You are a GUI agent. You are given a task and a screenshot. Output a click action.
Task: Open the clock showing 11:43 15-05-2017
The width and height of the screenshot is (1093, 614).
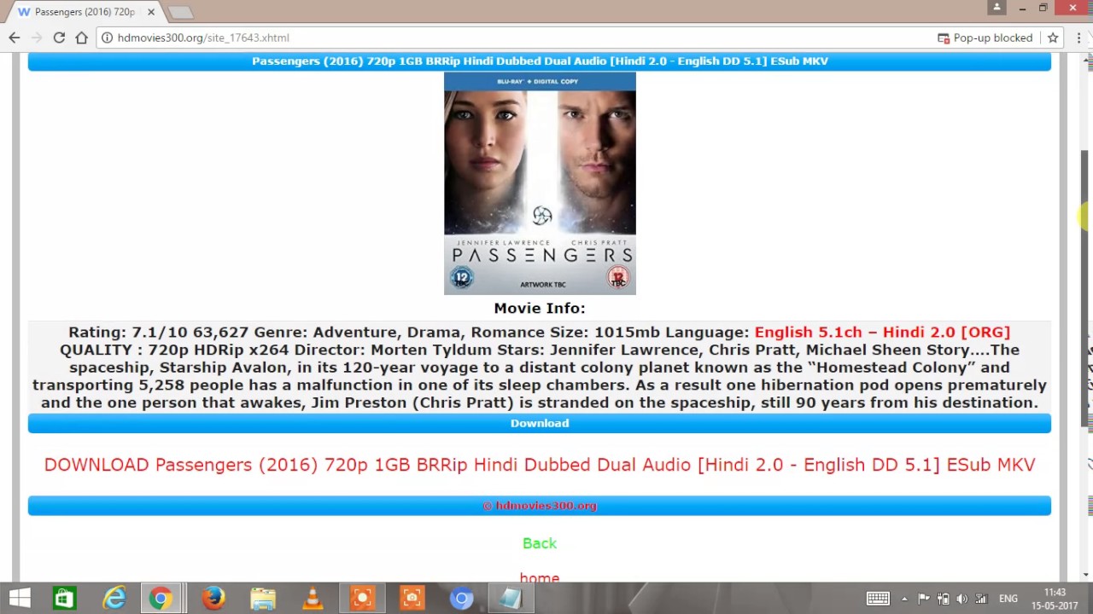click(1055, 599)
